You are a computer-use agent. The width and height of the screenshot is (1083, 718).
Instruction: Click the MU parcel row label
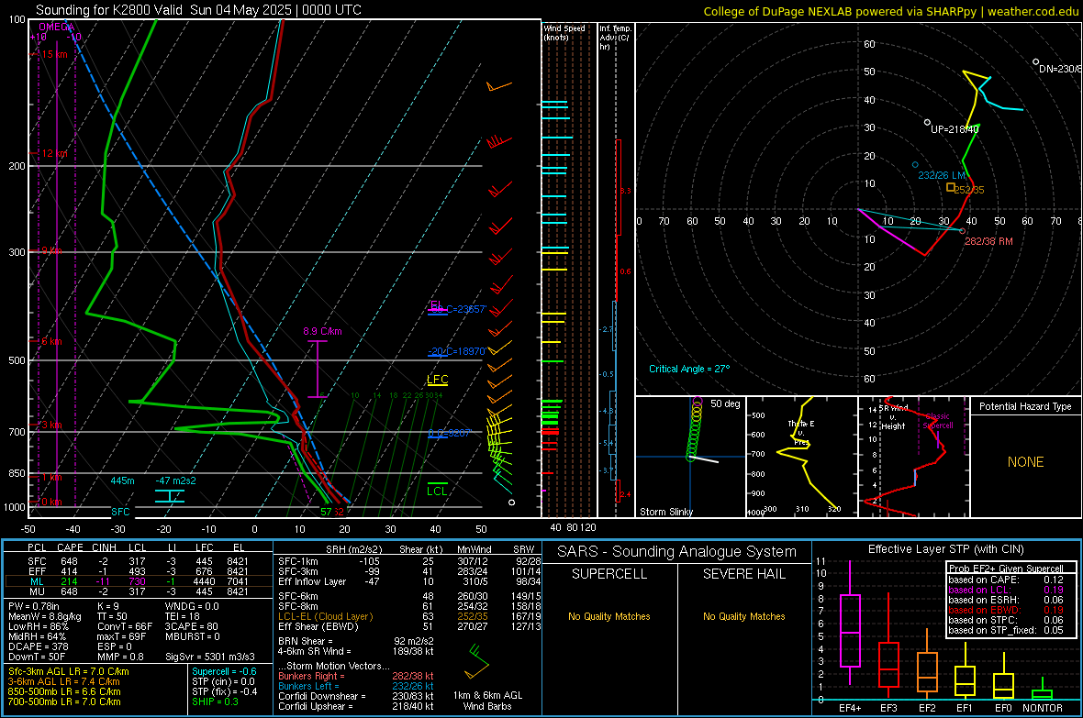[37, 591]
